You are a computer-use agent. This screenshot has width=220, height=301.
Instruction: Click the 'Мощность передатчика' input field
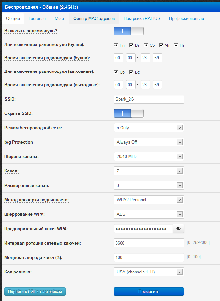(149, 257)
